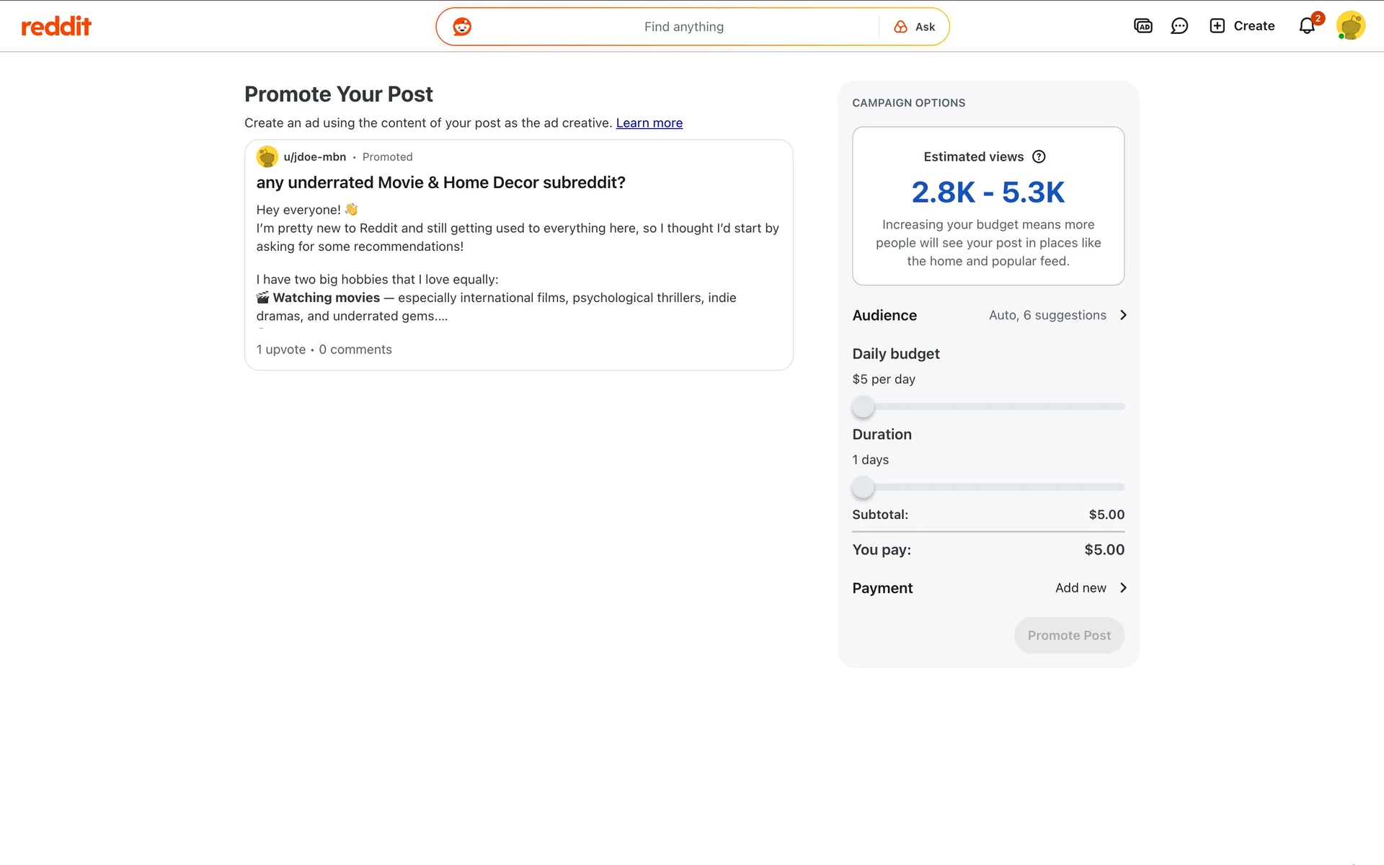Screen dimensions: 1384x865
Task: Click the Daily budget slider handle
Action: (863, 407)
